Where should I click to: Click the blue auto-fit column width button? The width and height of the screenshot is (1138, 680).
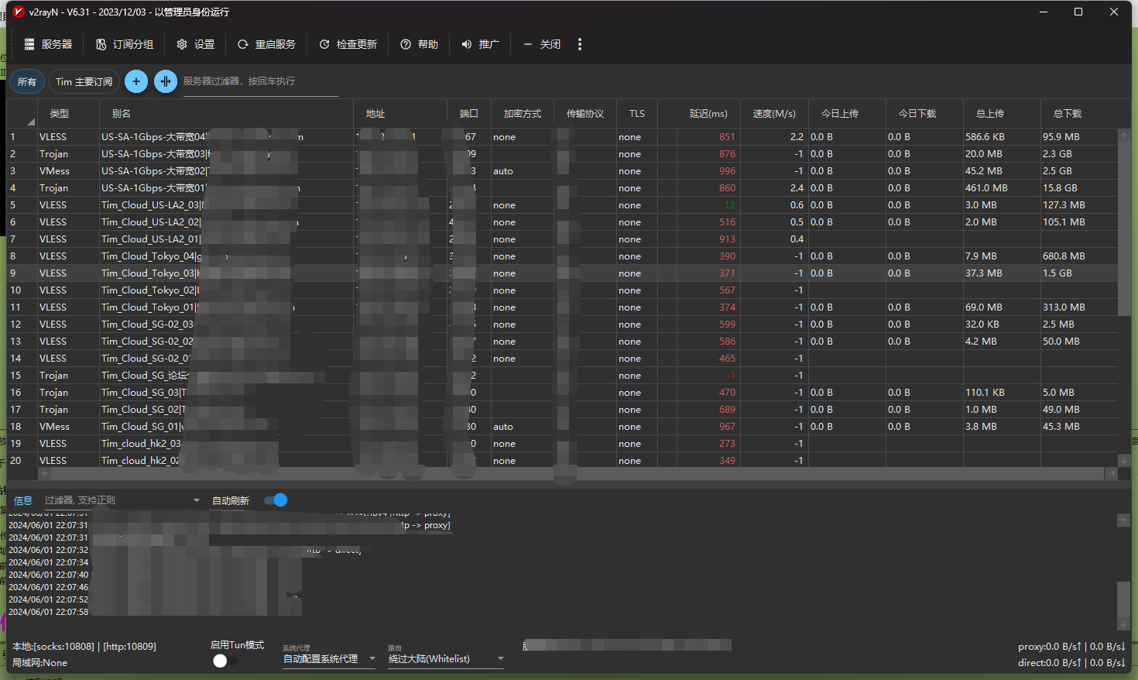tap(166, 81)
